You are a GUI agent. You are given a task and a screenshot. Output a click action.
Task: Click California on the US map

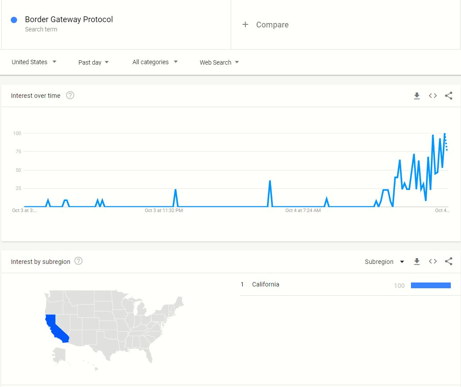click(57, 329)
